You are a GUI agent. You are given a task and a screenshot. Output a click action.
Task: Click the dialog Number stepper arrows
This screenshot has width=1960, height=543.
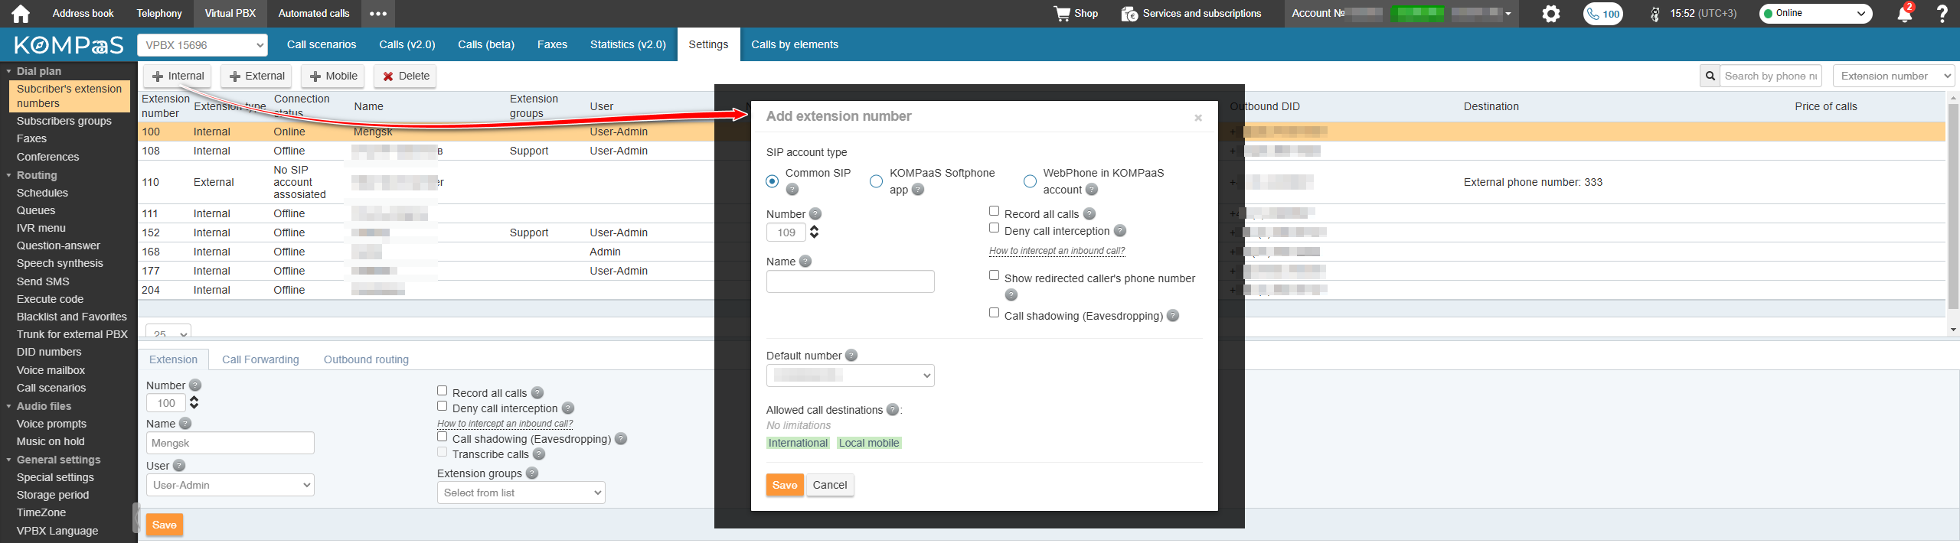[814, 232]
